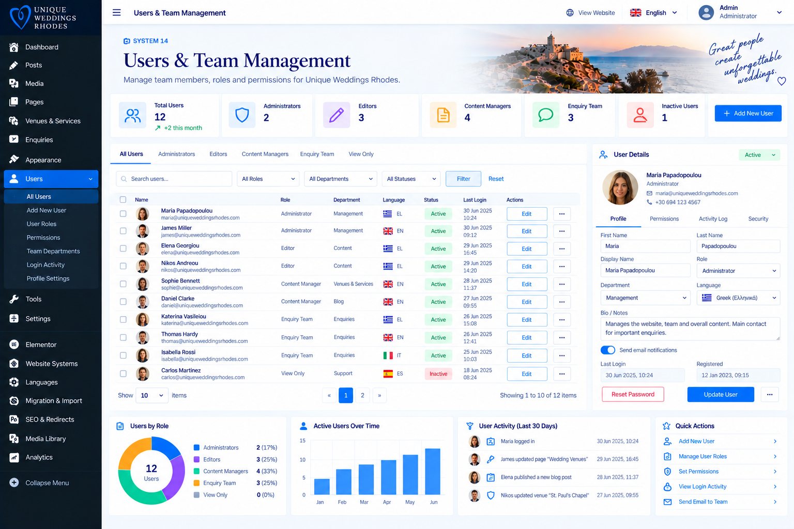Click the Collapse Menu plus icon
Screen dimensions: 794x529
click(14, 483)
